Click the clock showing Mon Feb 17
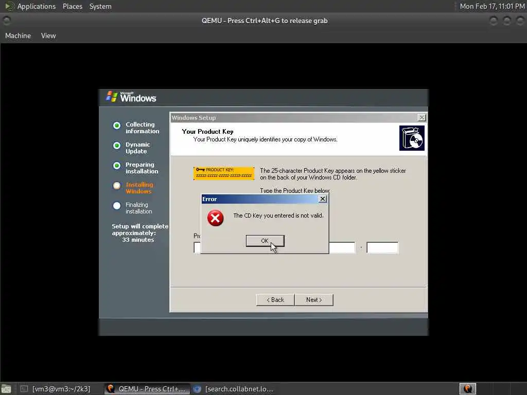The image size is (527, 395). pyautogui.click(x=492, y=6)
